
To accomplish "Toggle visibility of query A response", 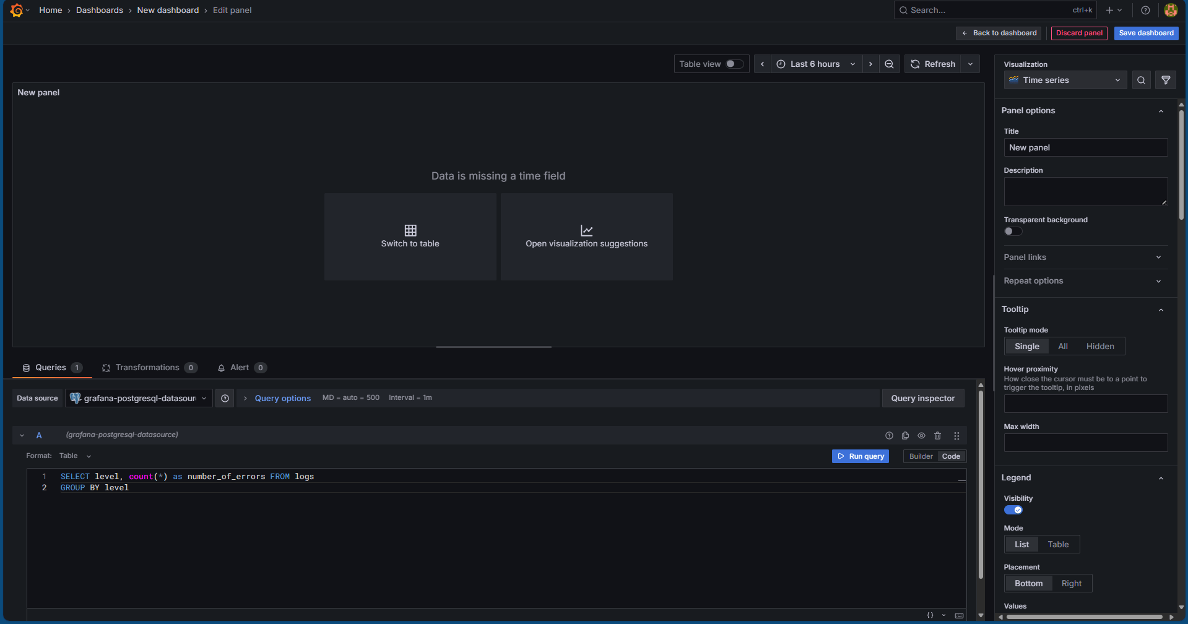I will [921, 435].
